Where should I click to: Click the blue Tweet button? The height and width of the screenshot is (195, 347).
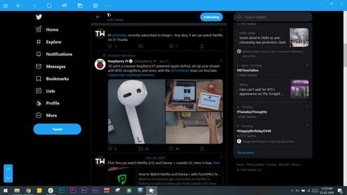[57, 129]
